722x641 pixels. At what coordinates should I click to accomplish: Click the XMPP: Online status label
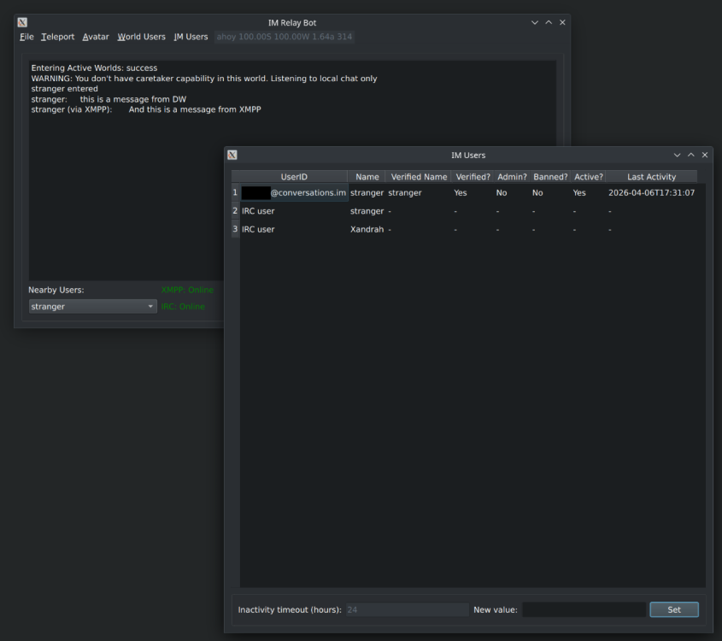point(187,290)
